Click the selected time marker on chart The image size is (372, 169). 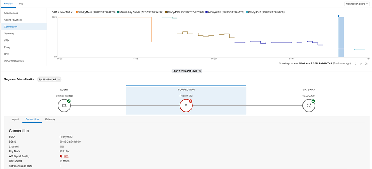click(339, 16)
